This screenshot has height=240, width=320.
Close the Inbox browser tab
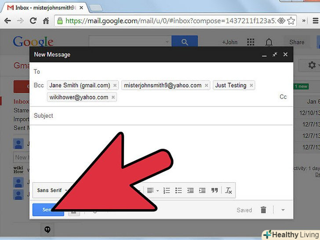point(81,8)
